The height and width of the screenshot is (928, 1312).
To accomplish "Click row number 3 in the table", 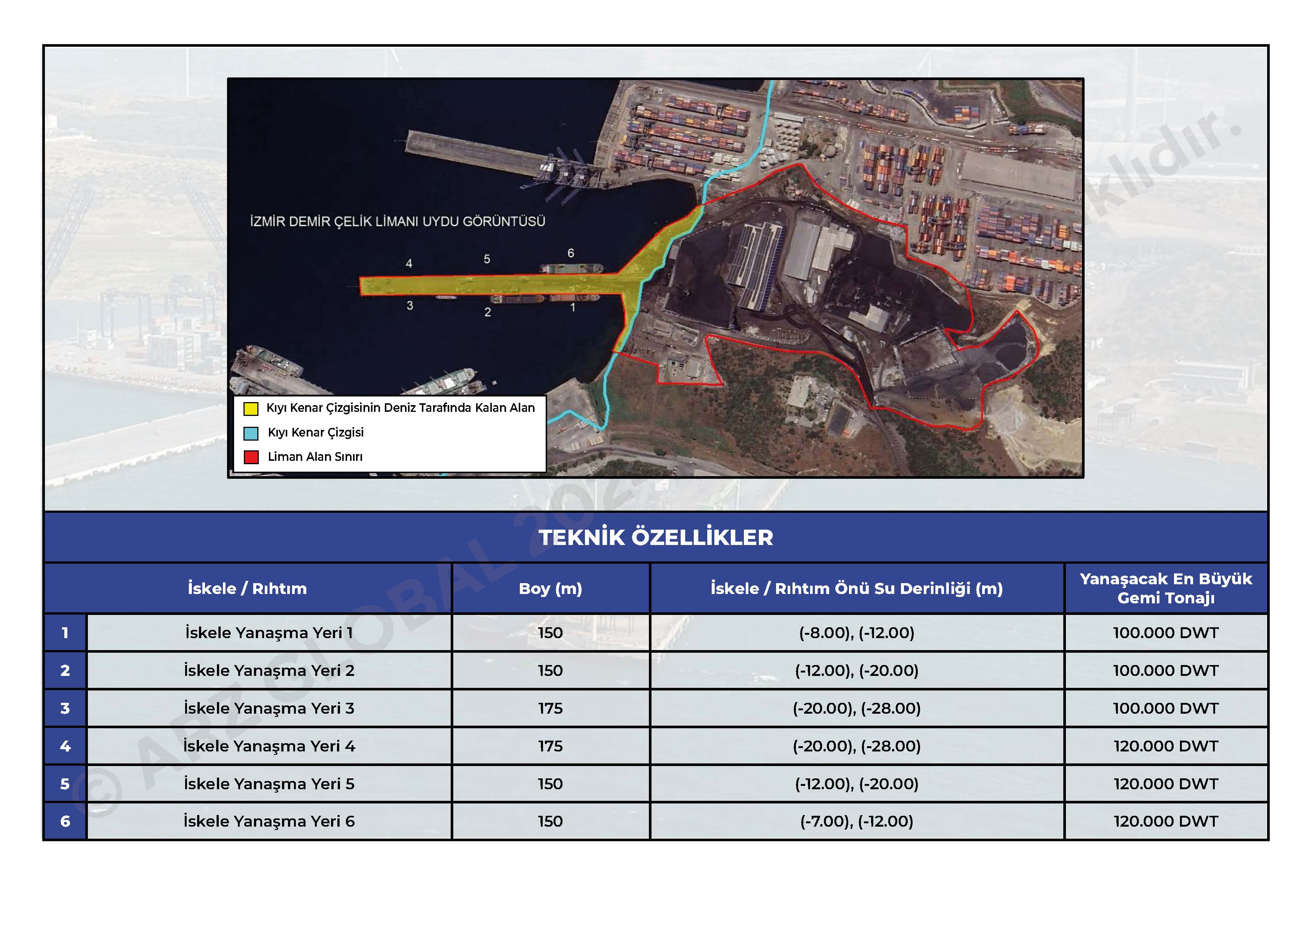I will pos(65,708).
